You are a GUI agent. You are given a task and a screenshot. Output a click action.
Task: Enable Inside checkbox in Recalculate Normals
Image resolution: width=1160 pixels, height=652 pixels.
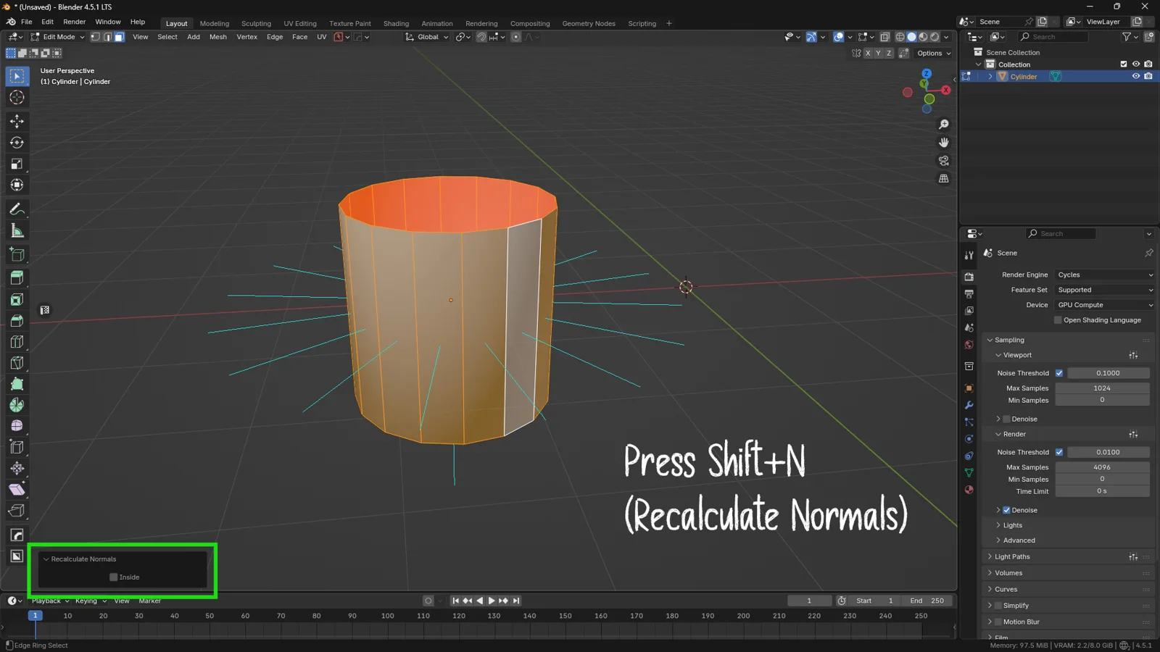114,577
